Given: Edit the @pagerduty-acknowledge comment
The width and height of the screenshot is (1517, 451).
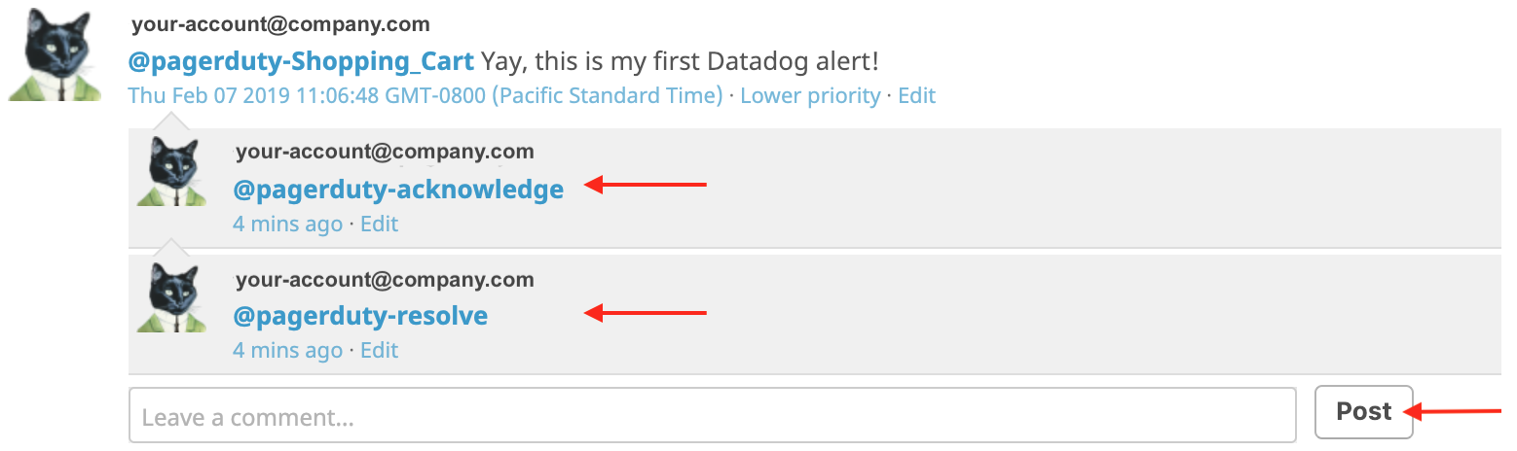Looking at the screenshot, I should pyautogui.click(x=379, y=224).
